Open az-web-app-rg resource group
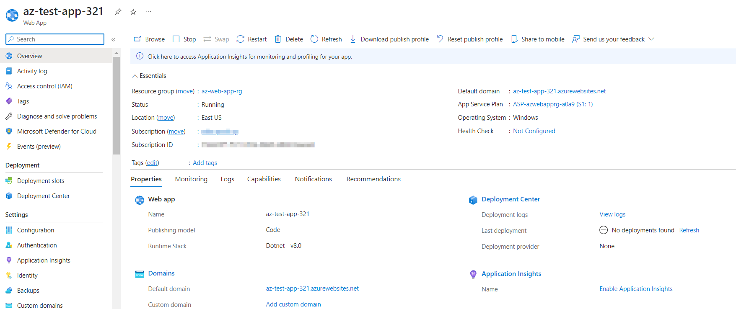 coord(222,91)
